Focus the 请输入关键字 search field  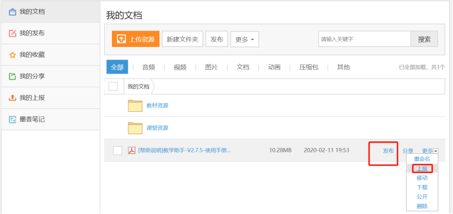[365, 39]
